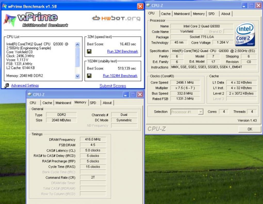Click the Multiplier value x 7.5
The image size is (263, 204).
click(x=185, y=88)
